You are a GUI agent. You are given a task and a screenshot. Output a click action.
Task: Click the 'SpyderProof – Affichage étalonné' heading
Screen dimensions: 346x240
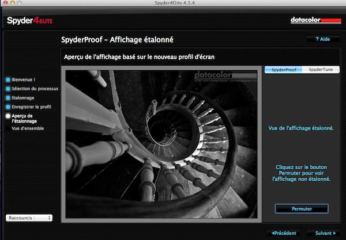click(x=117, y=40)
